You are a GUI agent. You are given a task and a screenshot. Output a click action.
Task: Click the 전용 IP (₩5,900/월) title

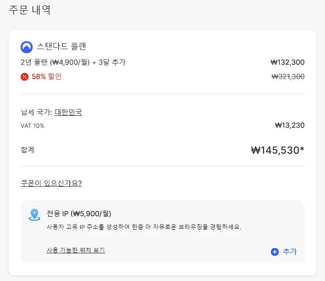(x=79, y=214)
